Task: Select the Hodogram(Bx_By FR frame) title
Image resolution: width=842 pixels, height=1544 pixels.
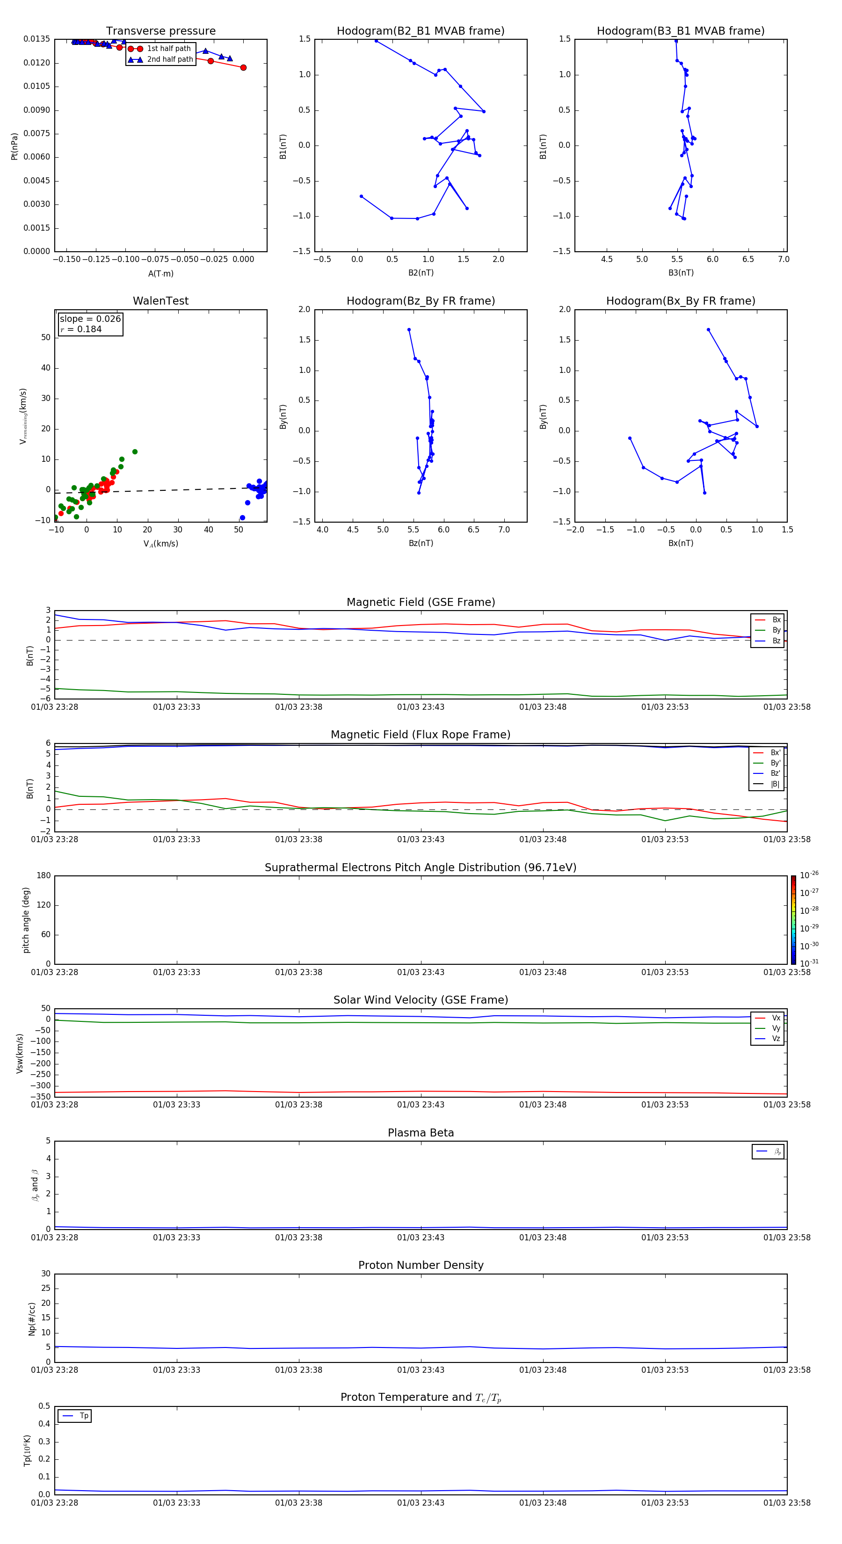Action: [x=681, y=301]
